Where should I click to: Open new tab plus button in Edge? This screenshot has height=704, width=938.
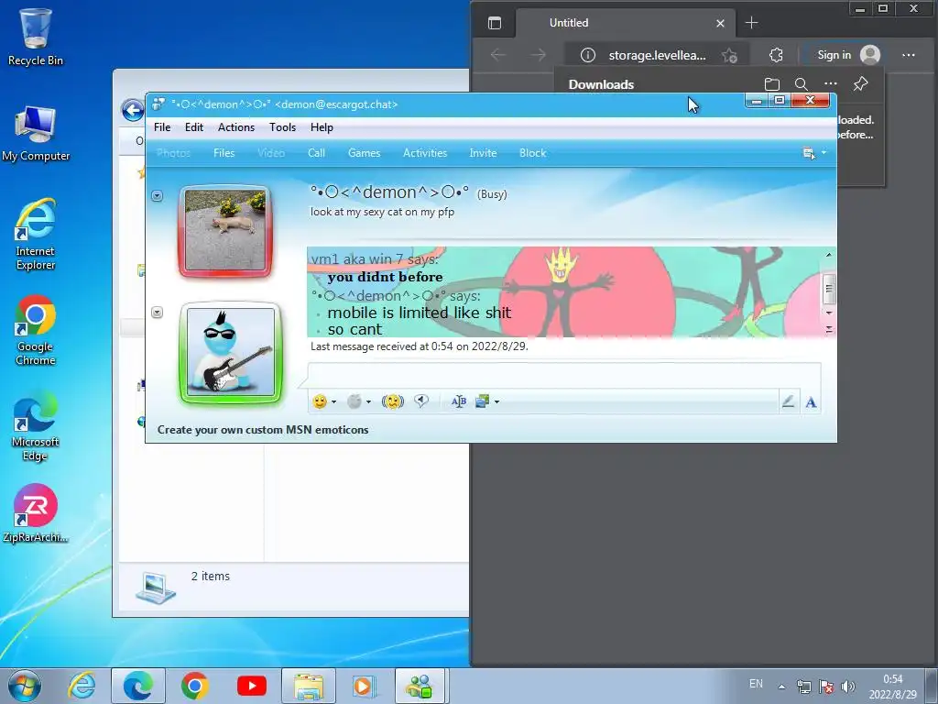point(751,23)
